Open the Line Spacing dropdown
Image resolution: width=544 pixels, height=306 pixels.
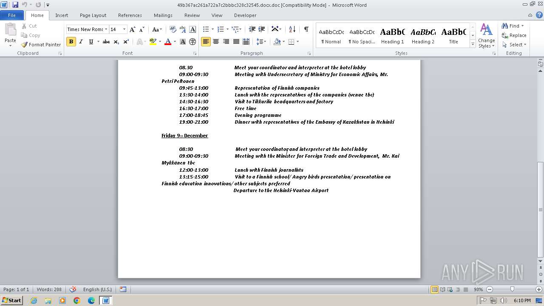coord(261,42)
